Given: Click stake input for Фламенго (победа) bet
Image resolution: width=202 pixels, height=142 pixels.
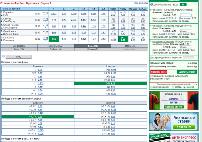Looking at the screenshot, I should tap(186, 15).
